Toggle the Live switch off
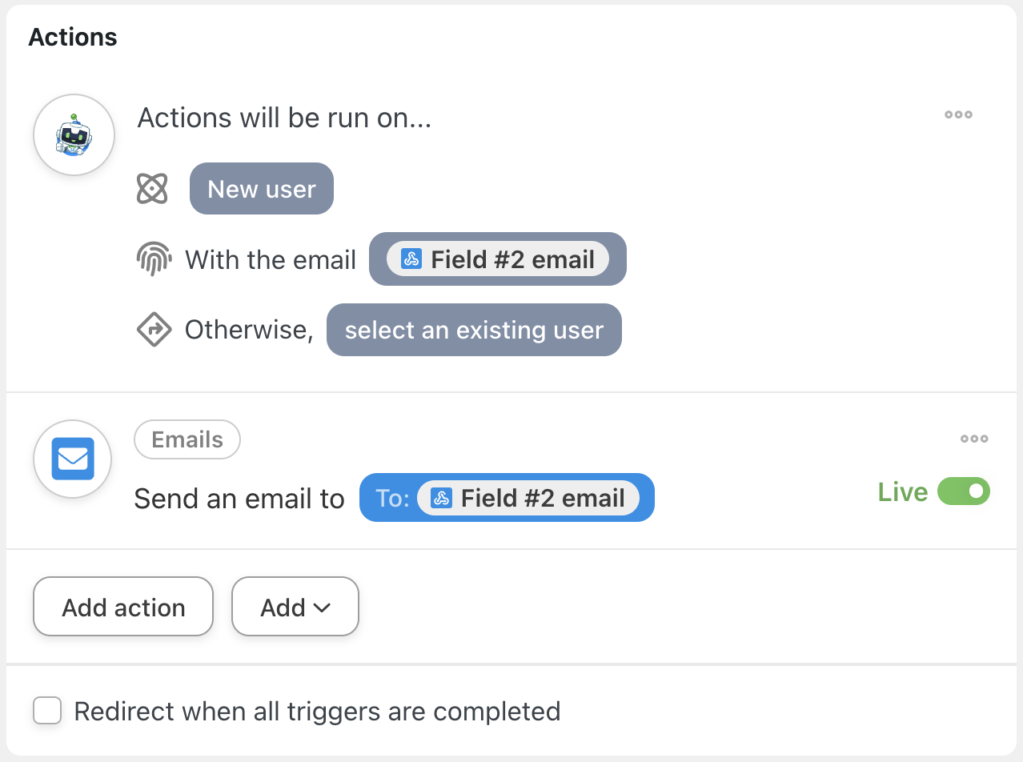1023x762 pixels. click(964, 491)
